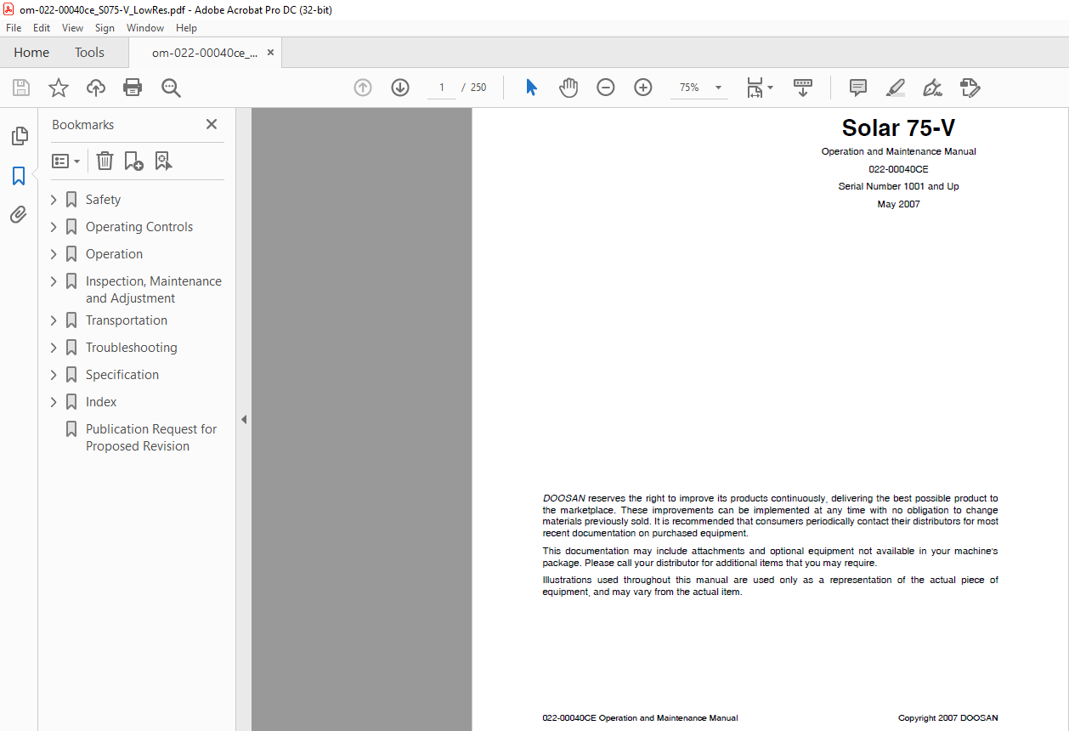Image resolution: width=1069 pixels, height=731 pixels.
Task: Go to previous page arrow
Action: click(x=363, y=88)
